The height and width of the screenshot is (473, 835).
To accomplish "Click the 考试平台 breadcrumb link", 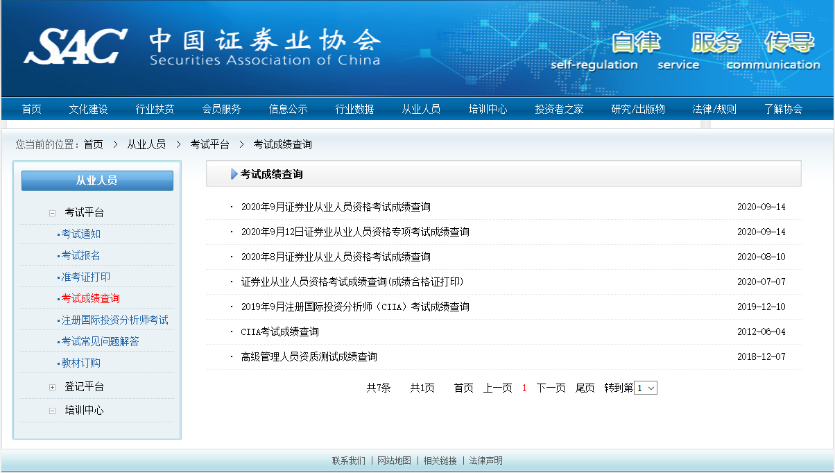I will click(x=211, y=144).
